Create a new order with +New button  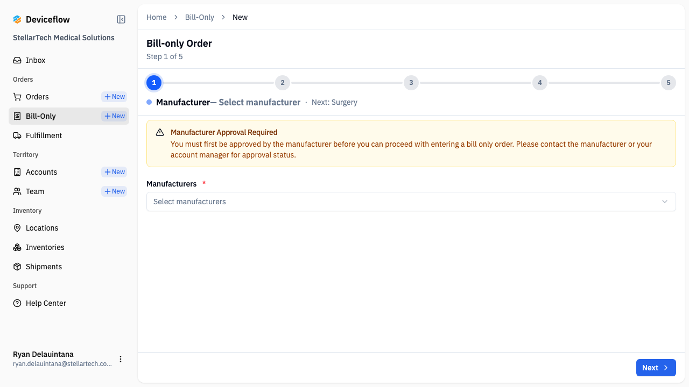[x=114, y=97]
